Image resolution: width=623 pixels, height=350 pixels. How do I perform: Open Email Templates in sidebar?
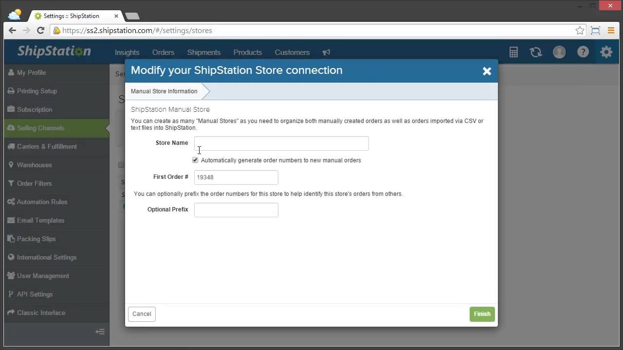(x=56, y=220)
